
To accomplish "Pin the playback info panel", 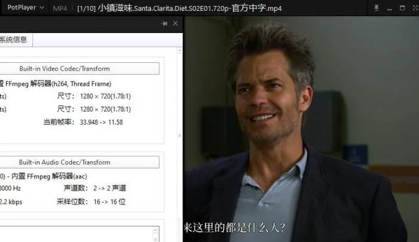I will pos(165,23).
